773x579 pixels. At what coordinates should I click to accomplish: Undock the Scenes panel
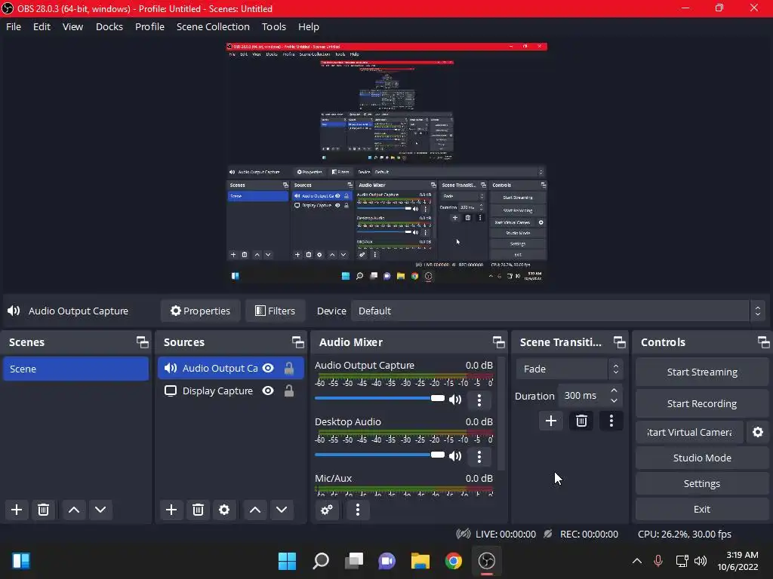143,342
